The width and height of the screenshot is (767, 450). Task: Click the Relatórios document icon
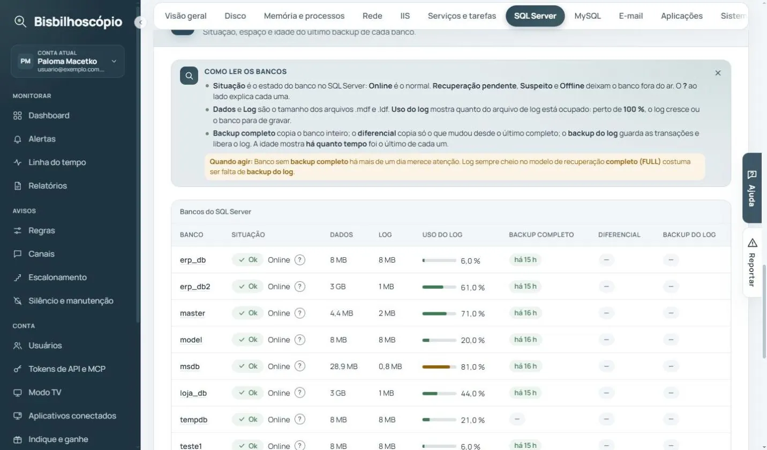18,186
